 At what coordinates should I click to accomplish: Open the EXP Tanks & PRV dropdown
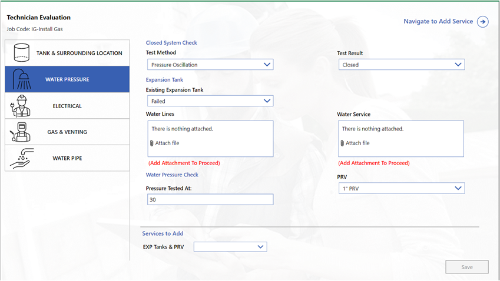(230, 247)
